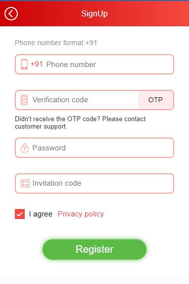189x284 pixels.
Task: Click the SignUp header title
Action: [94, 14]
